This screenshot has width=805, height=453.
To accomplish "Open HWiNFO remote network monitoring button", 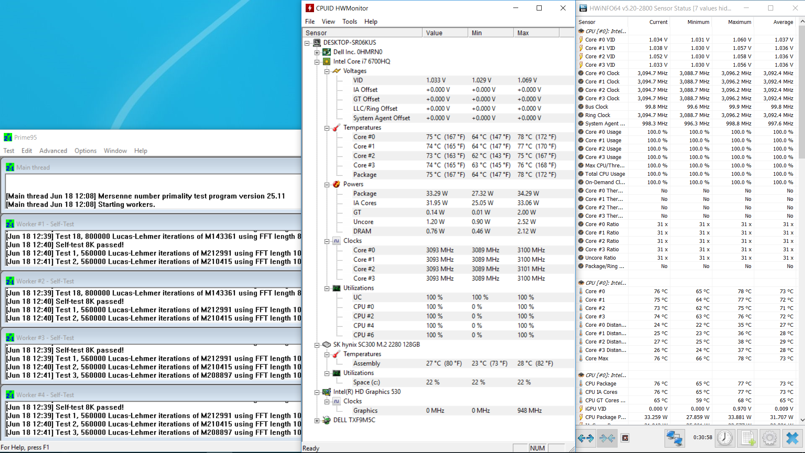I will (675, 438).
